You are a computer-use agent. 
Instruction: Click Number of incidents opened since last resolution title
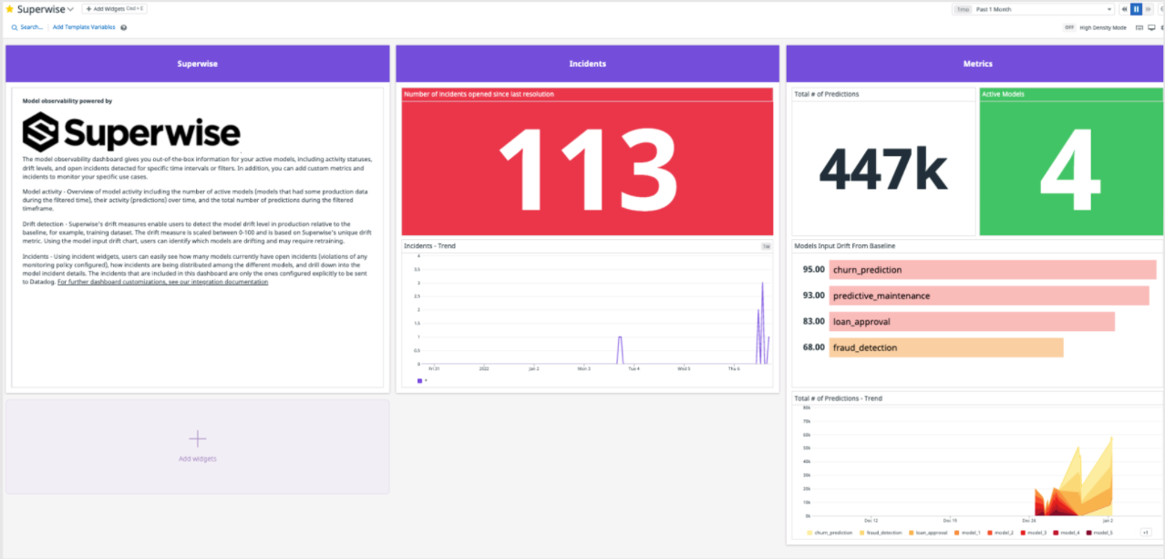(479, 94)
